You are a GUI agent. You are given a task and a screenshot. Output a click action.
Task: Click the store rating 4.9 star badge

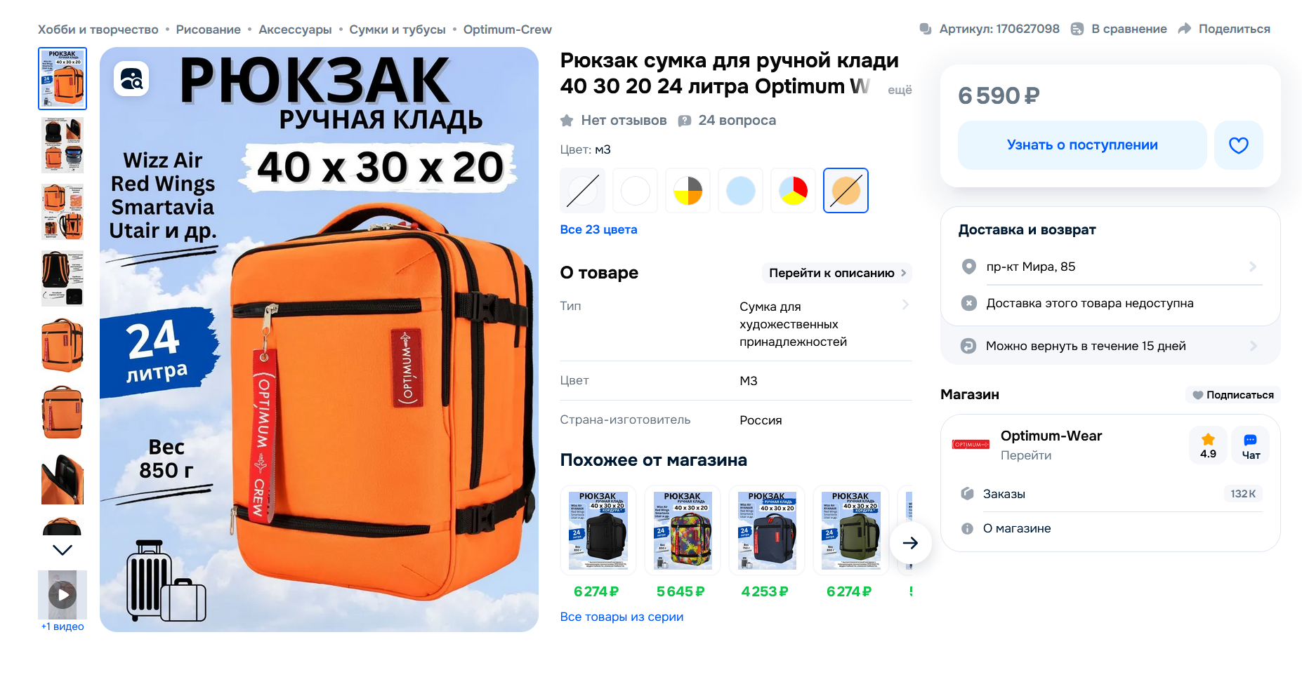tap(1208, 445)
